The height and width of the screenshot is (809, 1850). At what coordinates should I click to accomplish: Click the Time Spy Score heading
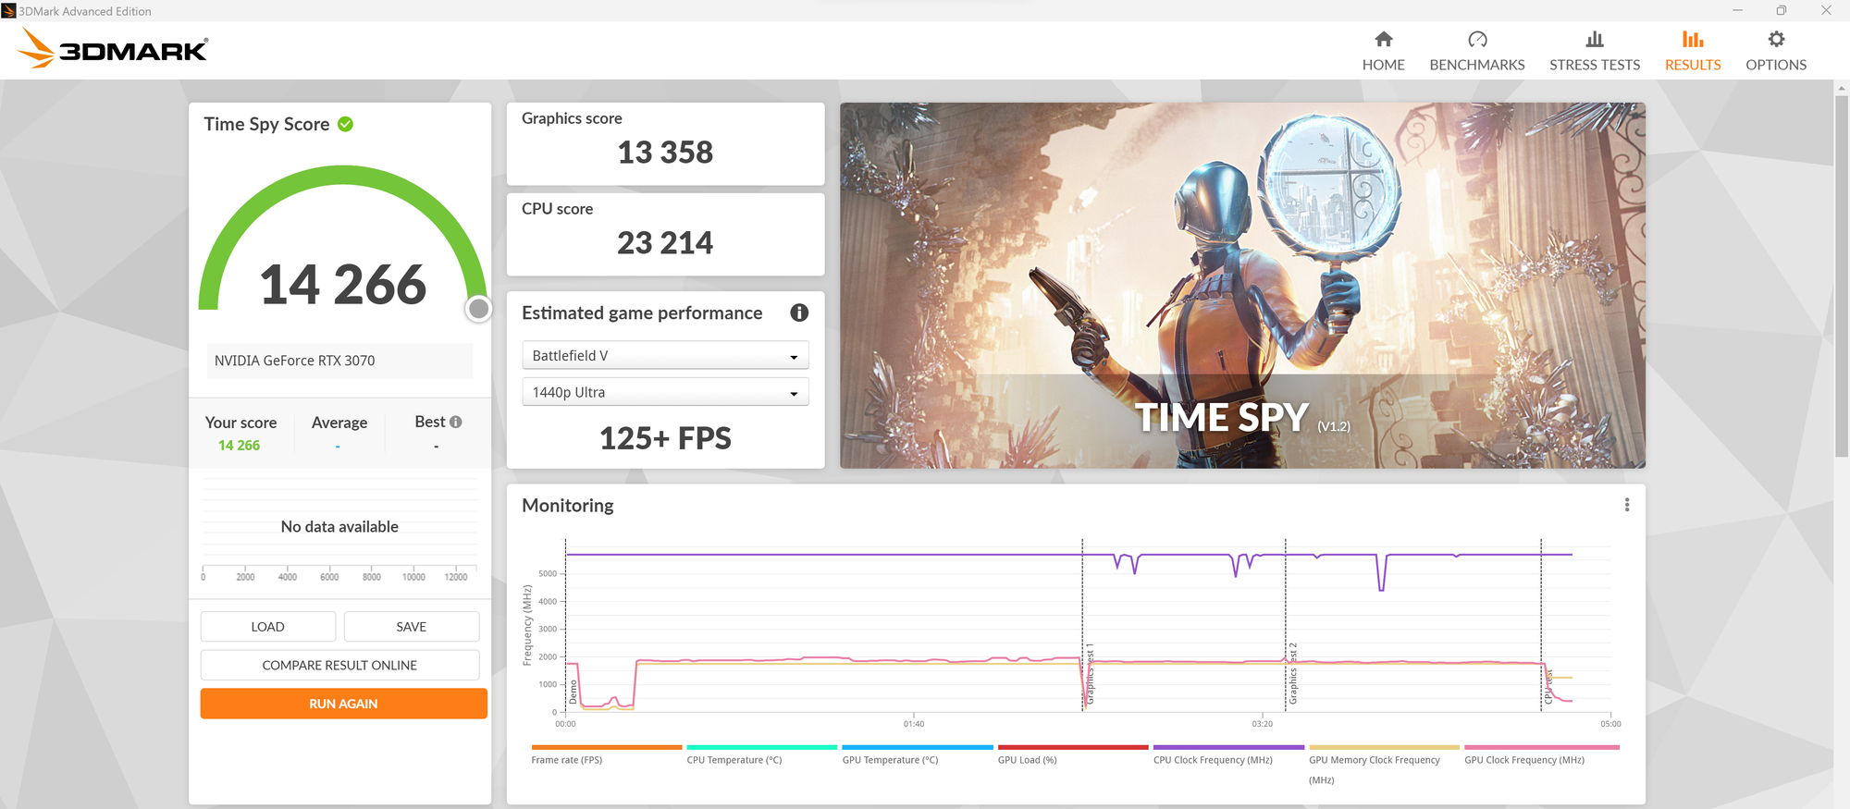pyautogui.click(x=266, y=124)
